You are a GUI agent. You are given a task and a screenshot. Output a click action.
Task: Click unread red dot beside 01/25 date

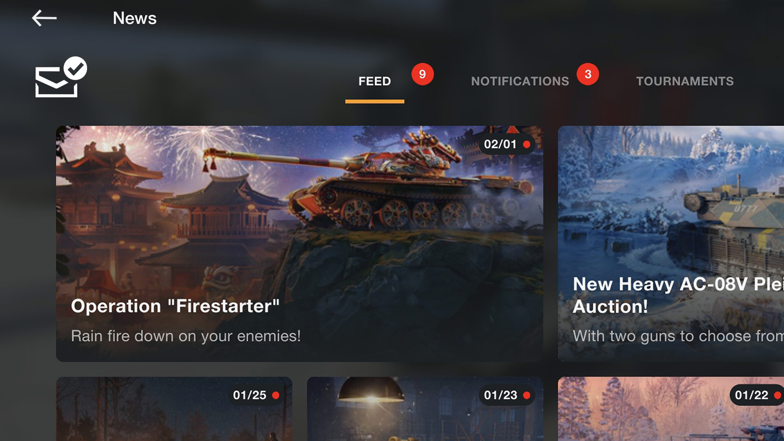pos(276,395)
